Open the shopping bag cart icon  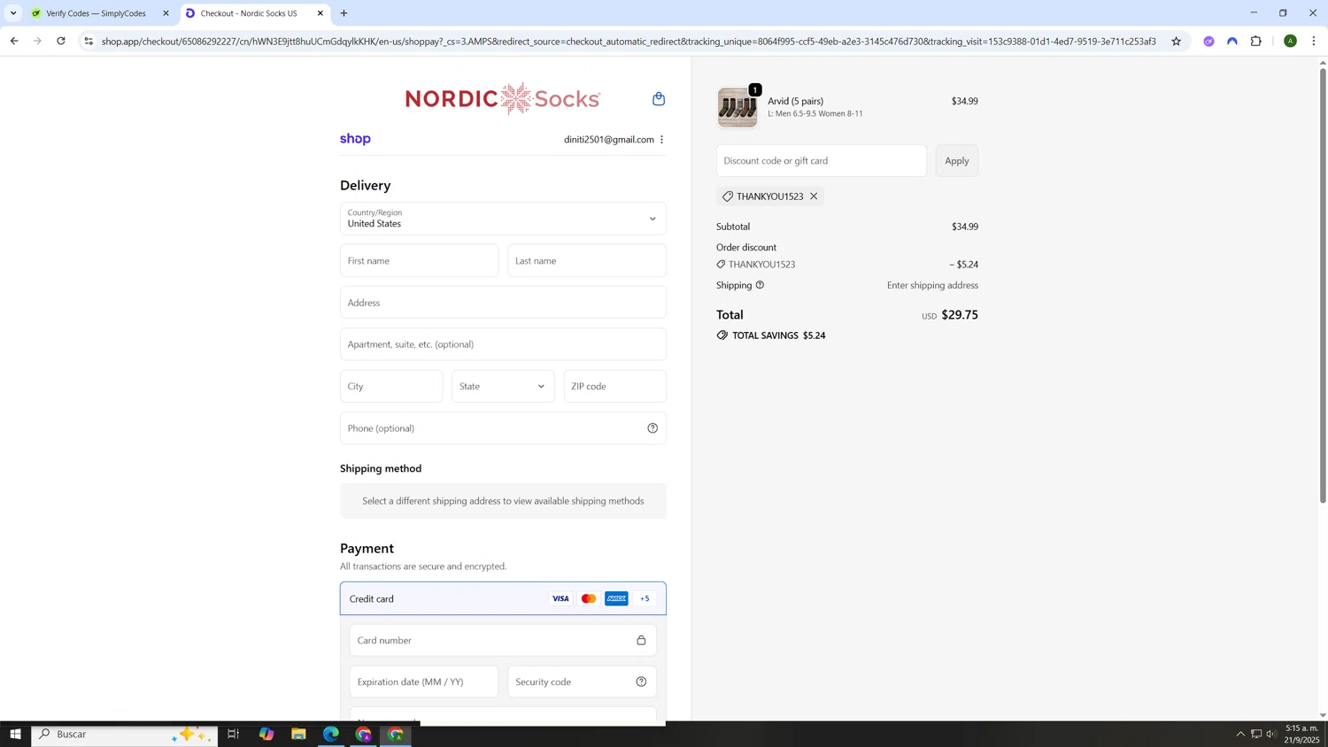tap(659, 99)
